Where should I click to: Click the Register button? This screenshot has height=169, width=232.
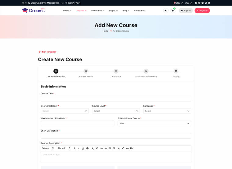point(202,11)
